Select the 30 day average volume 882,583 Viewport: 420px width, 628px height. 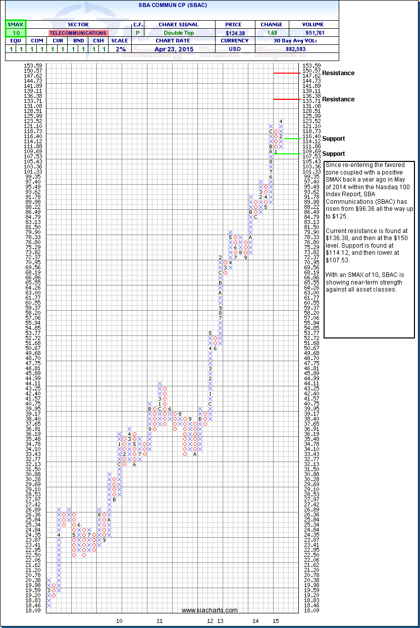(x=297, y=49)
